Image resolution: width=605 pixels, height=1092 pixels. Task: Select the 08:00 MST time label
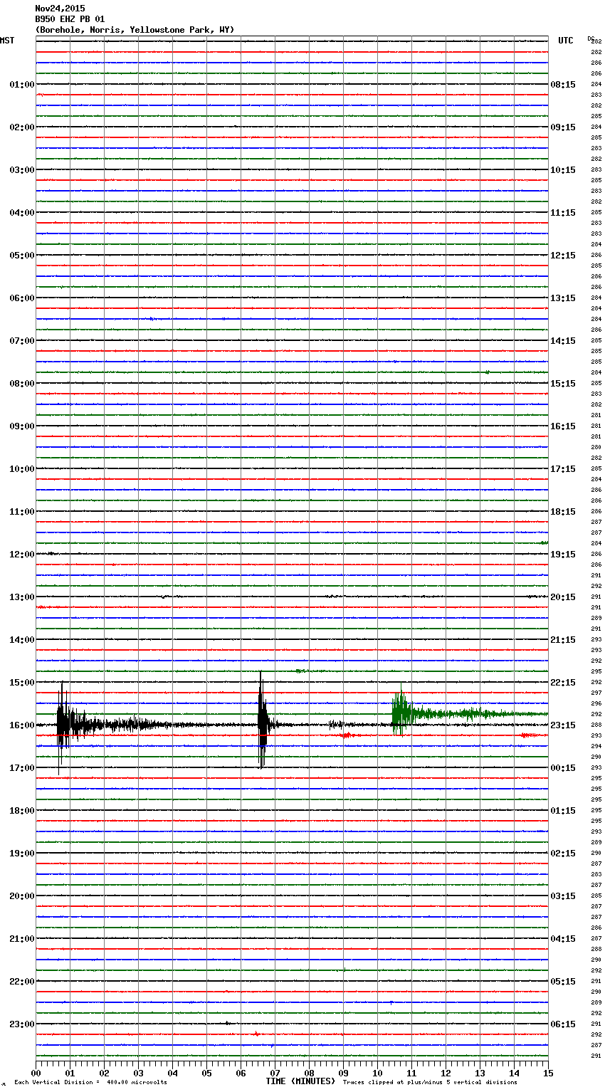tap(22, 384)
